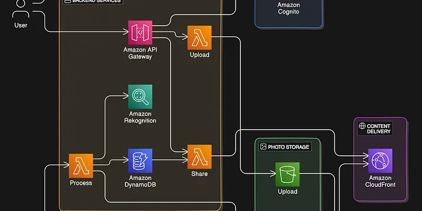Click the Share Lambda function icon
422x211 pixels.
click(199, 157)
